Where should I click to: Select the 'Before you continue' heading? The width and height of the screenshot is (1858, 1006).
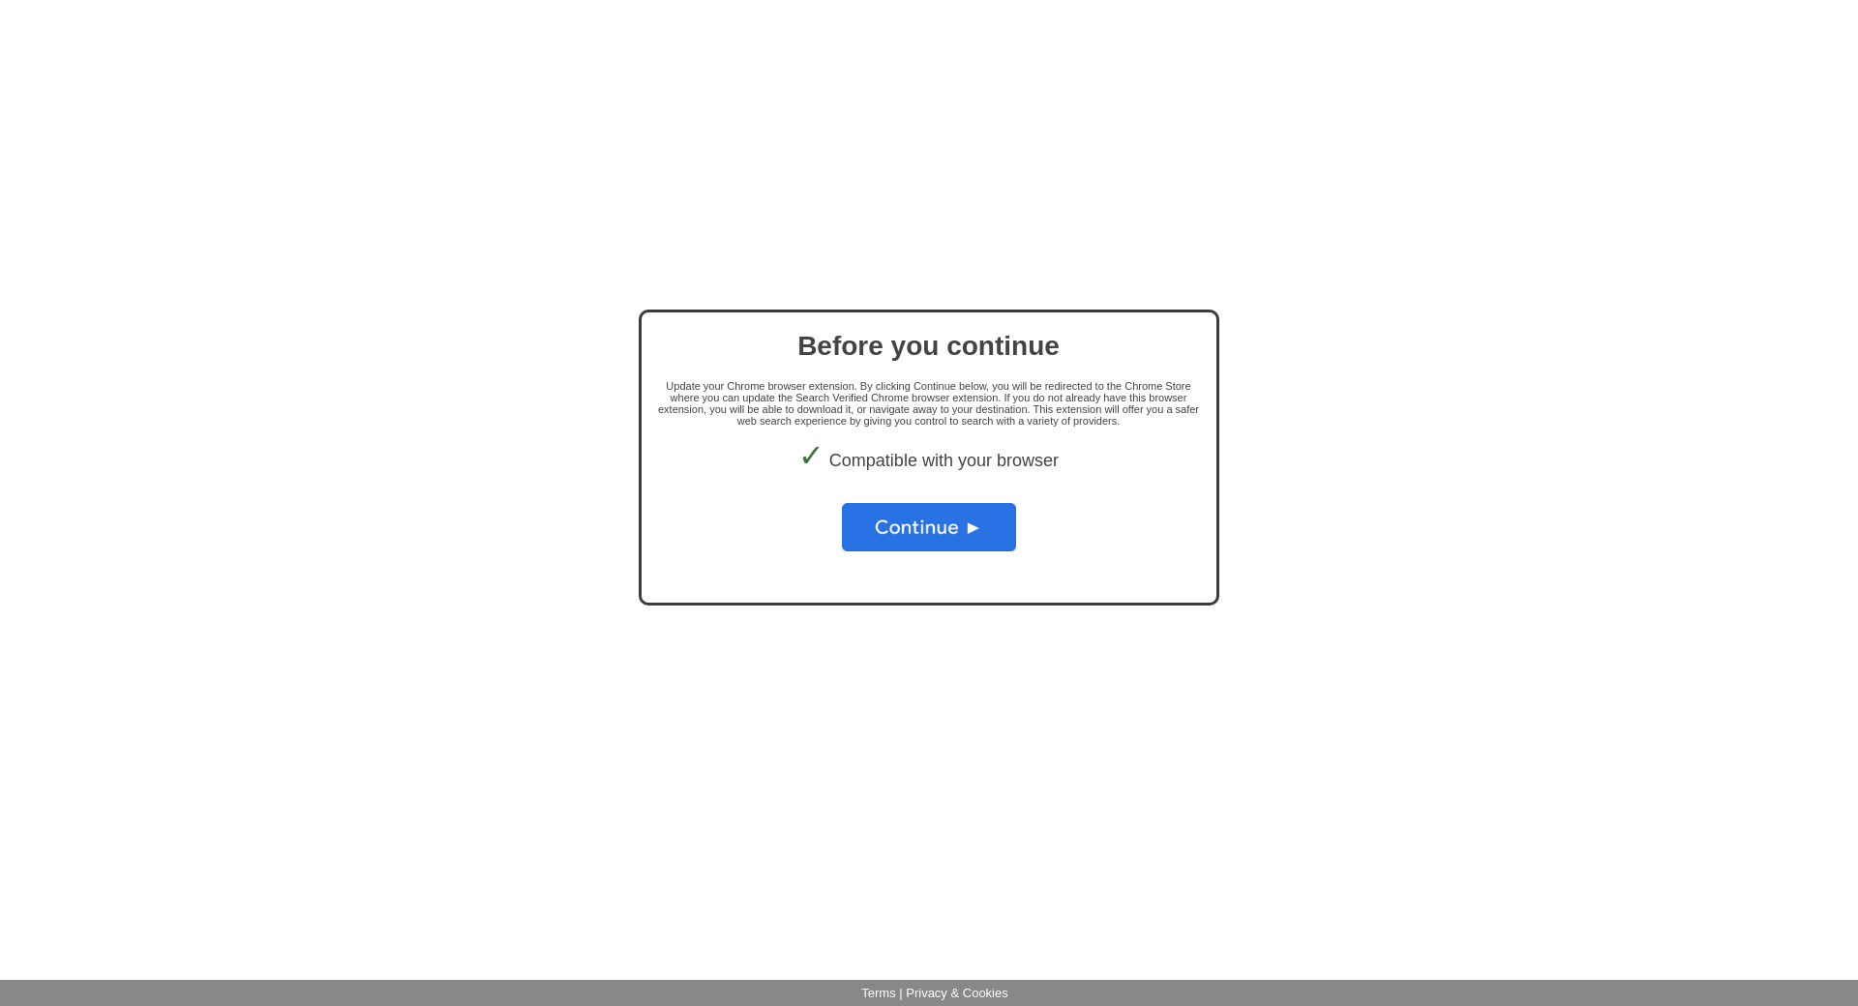pos(928,346)
